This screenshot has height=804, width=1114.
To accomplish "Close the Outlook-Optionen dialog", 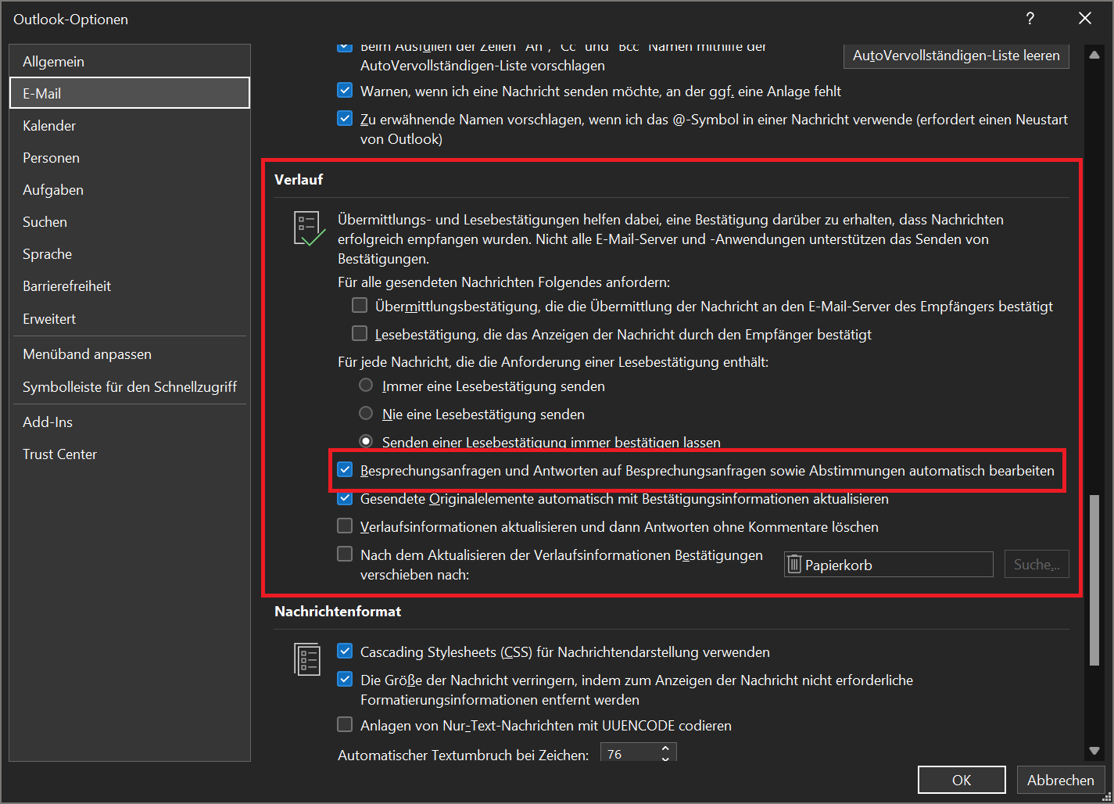I will [x=1085, y=19].
